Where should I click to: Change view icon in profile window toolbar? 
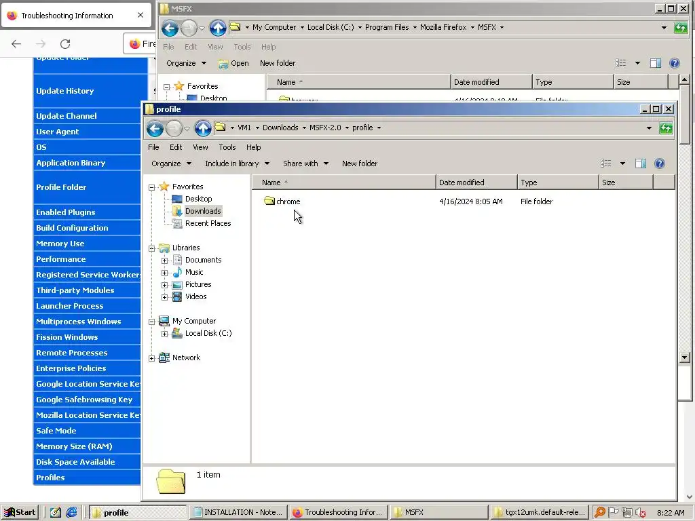(x=606, y=163)
